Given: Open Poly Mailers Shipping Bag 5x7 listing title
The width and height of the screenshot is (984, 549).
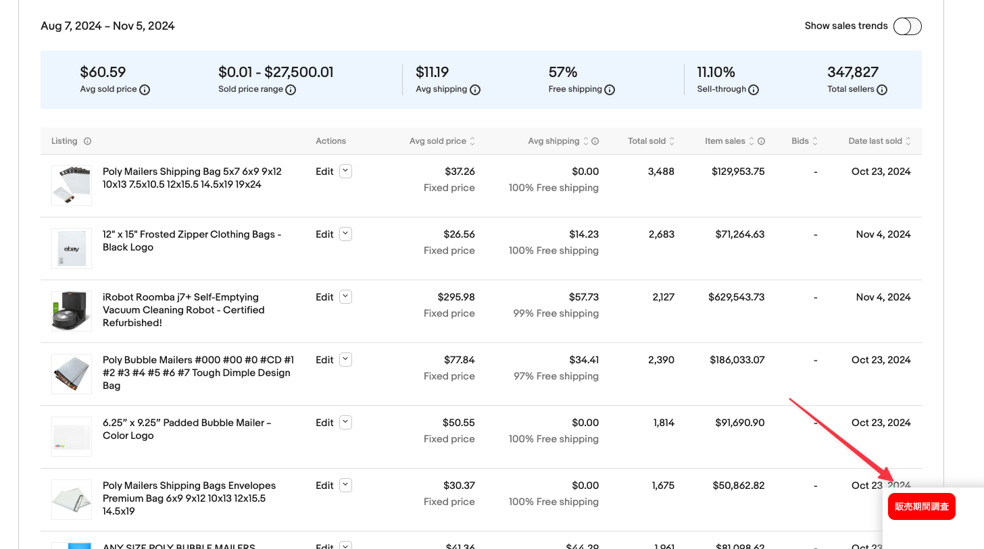Looking at the screenshot, I should point(192,178).
